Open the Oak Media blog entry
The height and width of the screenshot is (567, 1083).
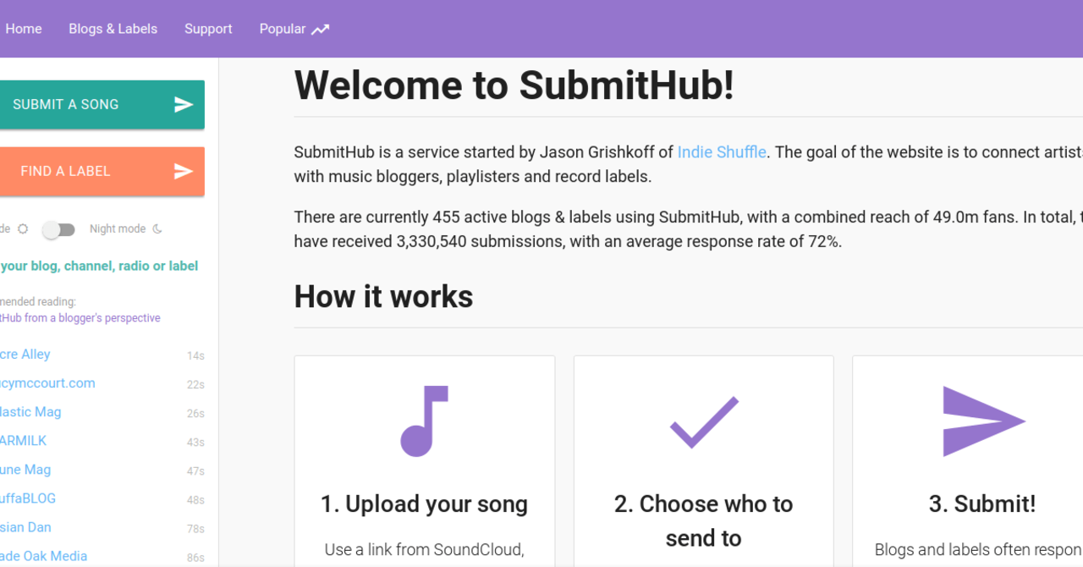click(43, 556)
